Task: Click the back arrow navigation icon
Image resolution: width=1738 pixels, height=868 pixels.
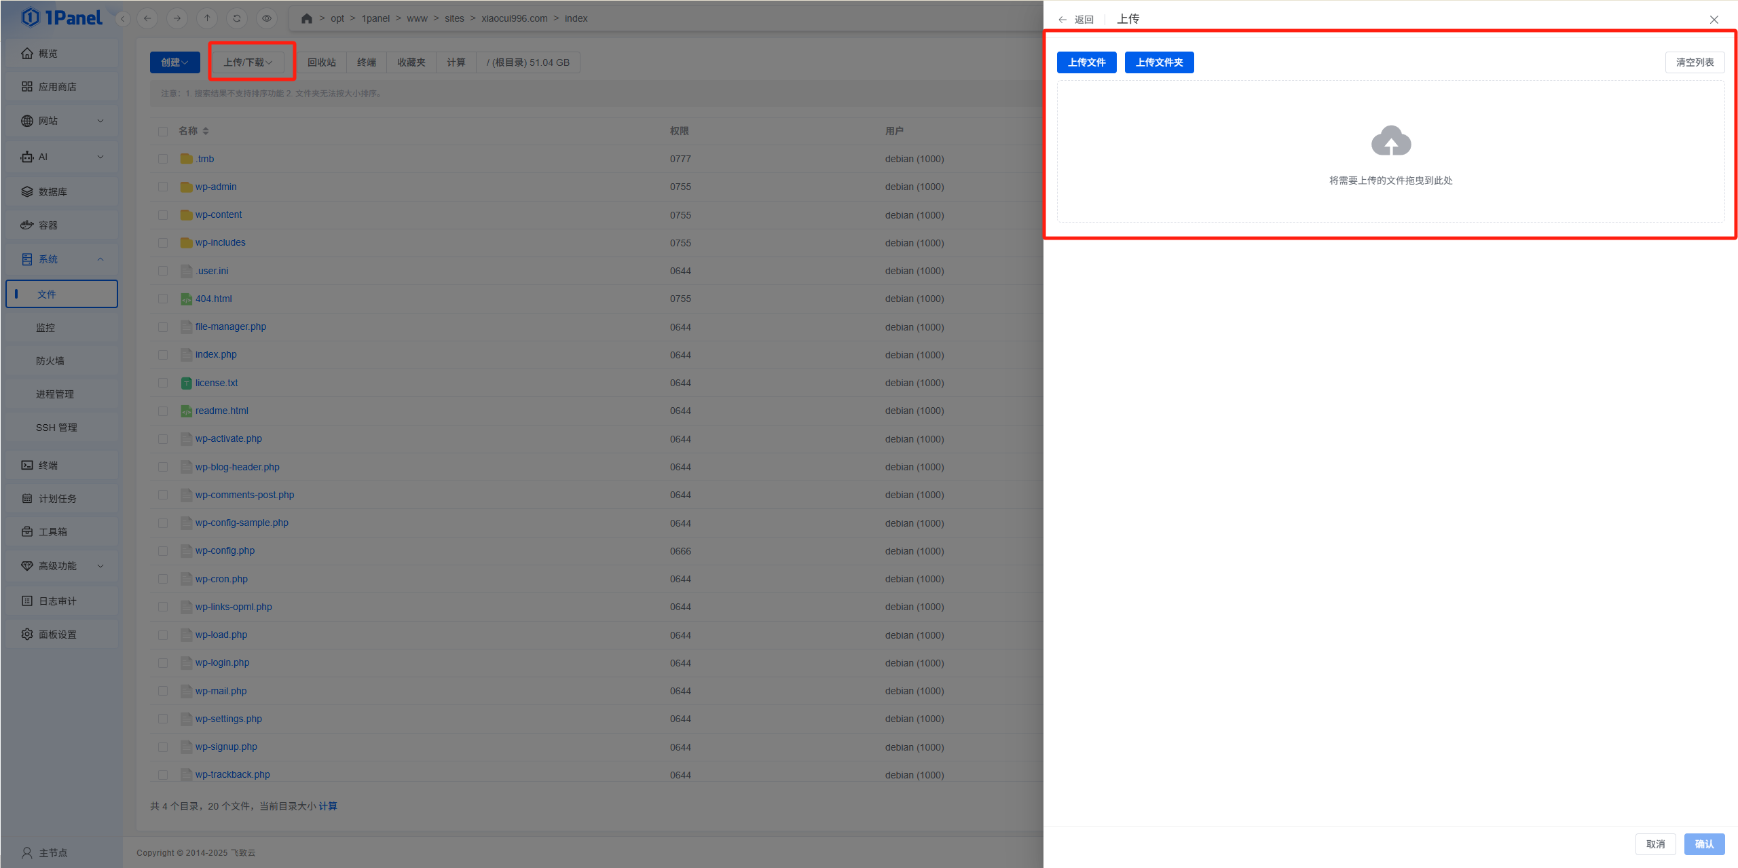Action: (x=147, y=18)
